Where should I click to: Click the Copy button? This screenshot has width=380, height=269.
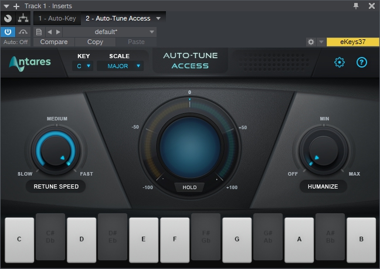(95, 42)
